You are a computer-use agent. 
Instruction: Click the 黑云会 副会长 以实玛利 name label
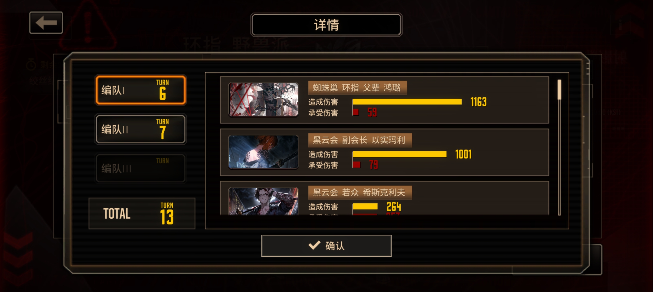pos(360,140)
